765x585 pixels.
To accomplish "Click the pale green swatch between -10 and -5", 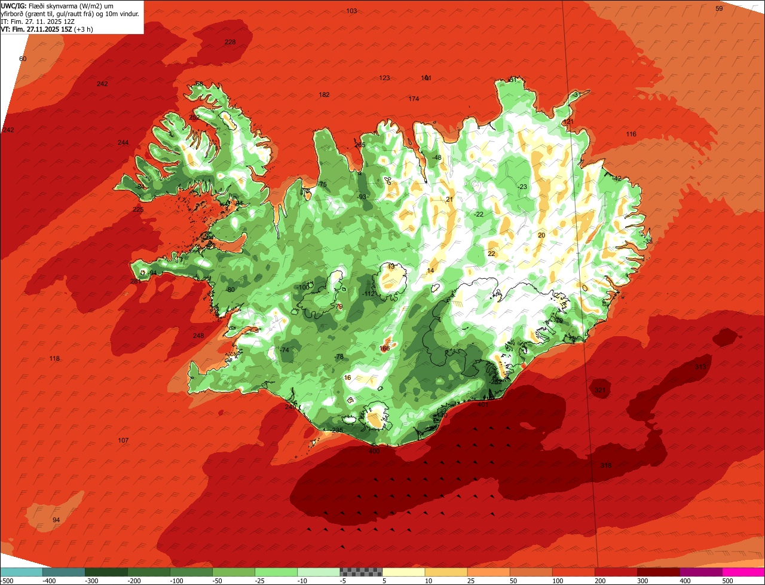I will [x=319, y=572].
